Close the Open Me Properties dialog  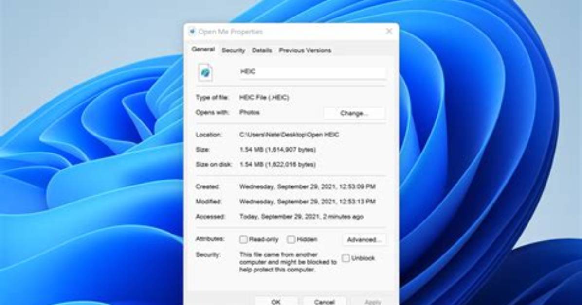coord(389,32)
